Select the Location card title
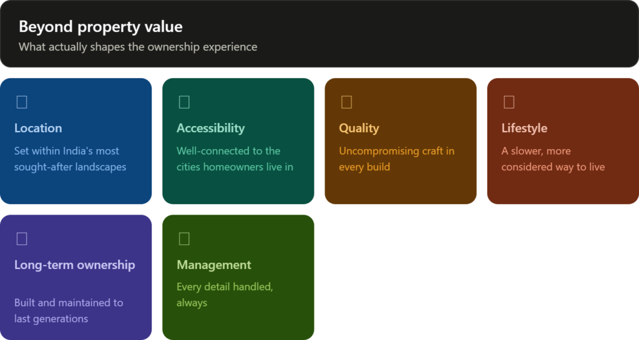 tap(38, 129)
